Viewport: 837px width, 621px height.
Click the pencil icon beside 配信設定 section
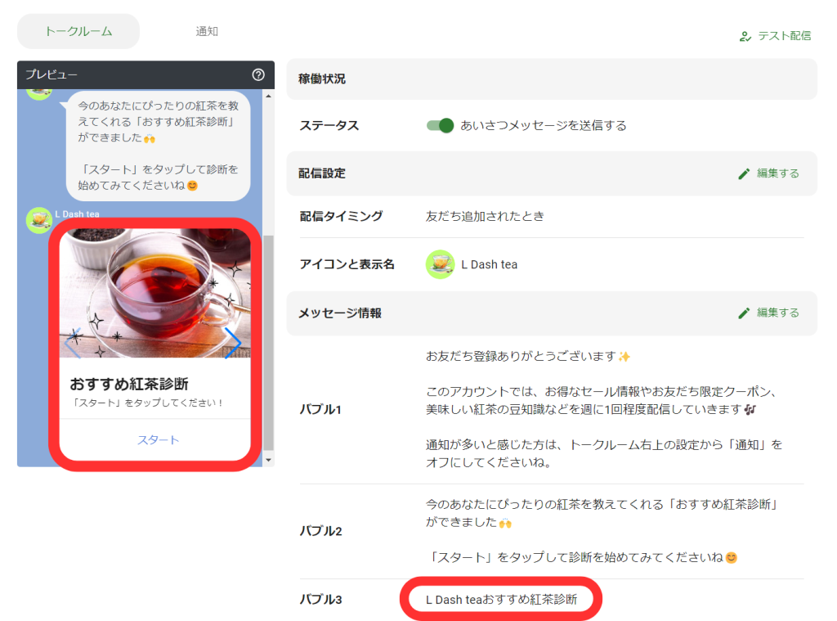pyautogui.click(x=744, y=173)
